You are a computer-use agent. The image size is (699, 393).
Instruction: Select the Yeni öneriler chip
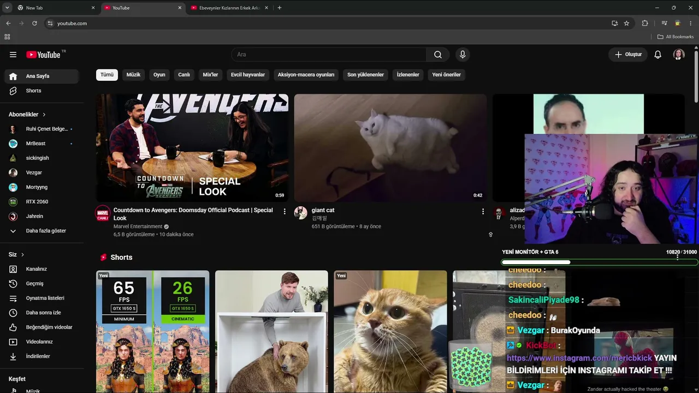[447, 75]
